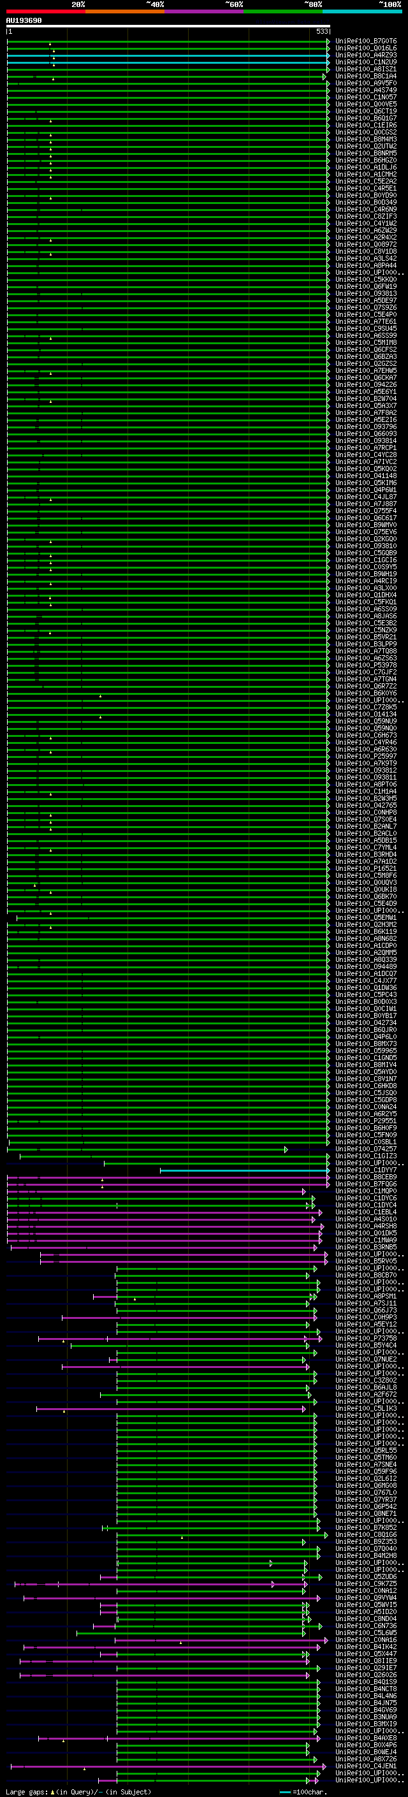Image resolution: width=408 pixels, height=1797 pixels.
Task: Select hit label UniRef100_A4S010
Action: [366, 1219]
